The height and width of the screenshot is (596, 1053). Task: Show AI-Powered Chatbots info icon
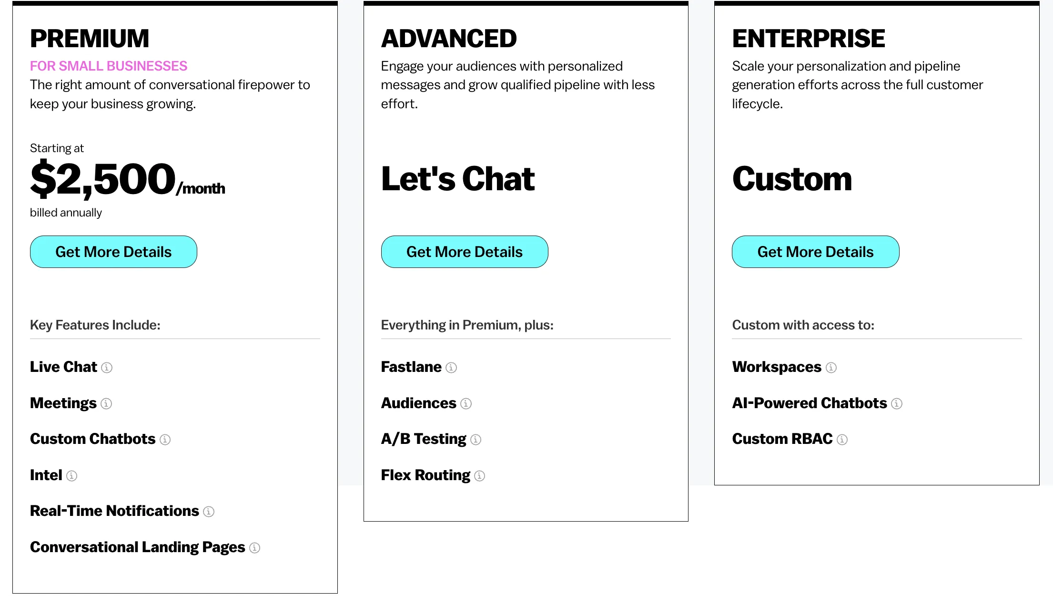coord(897,404)
